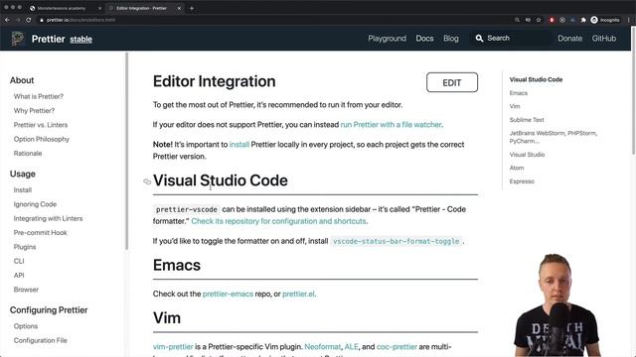
Task: Follow the 'install' link in the Note
Action: pyautogui.click(x=239, y=144)
